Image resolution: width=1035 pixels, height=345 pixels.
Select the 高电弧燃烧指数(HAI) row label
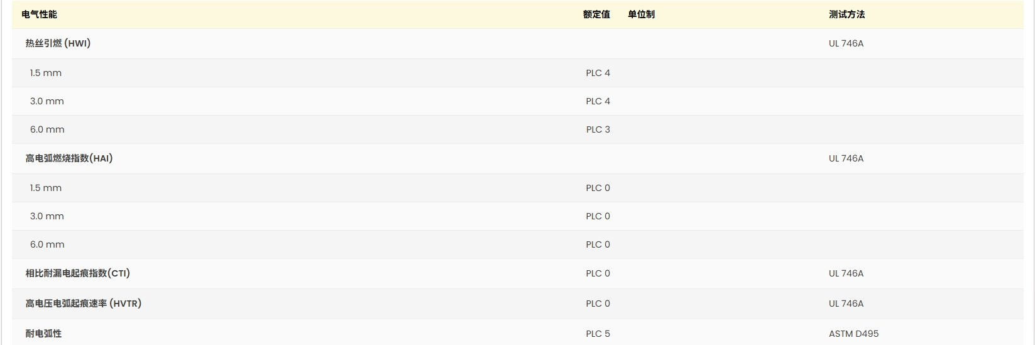69,158
